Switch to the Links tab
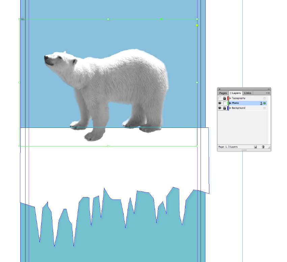Screen dimensions: 287x262 247,93
